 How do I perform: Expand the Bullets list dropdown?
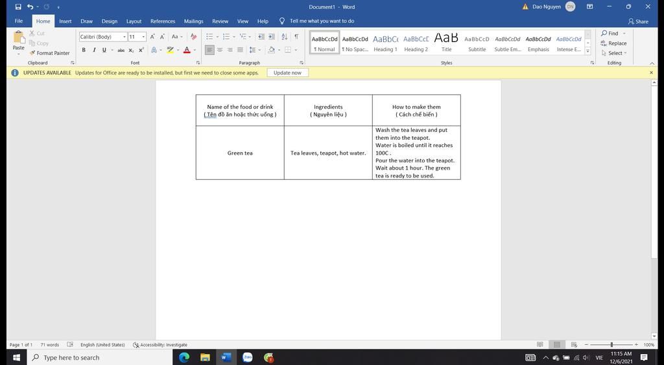coord(217,37)
